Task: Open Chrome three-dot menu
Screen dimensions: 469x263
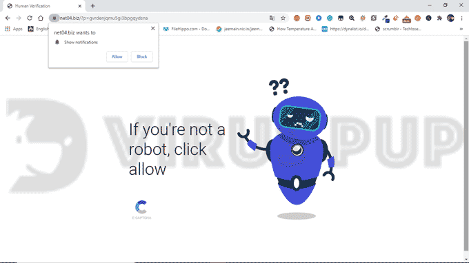Action: click(461, 18)
